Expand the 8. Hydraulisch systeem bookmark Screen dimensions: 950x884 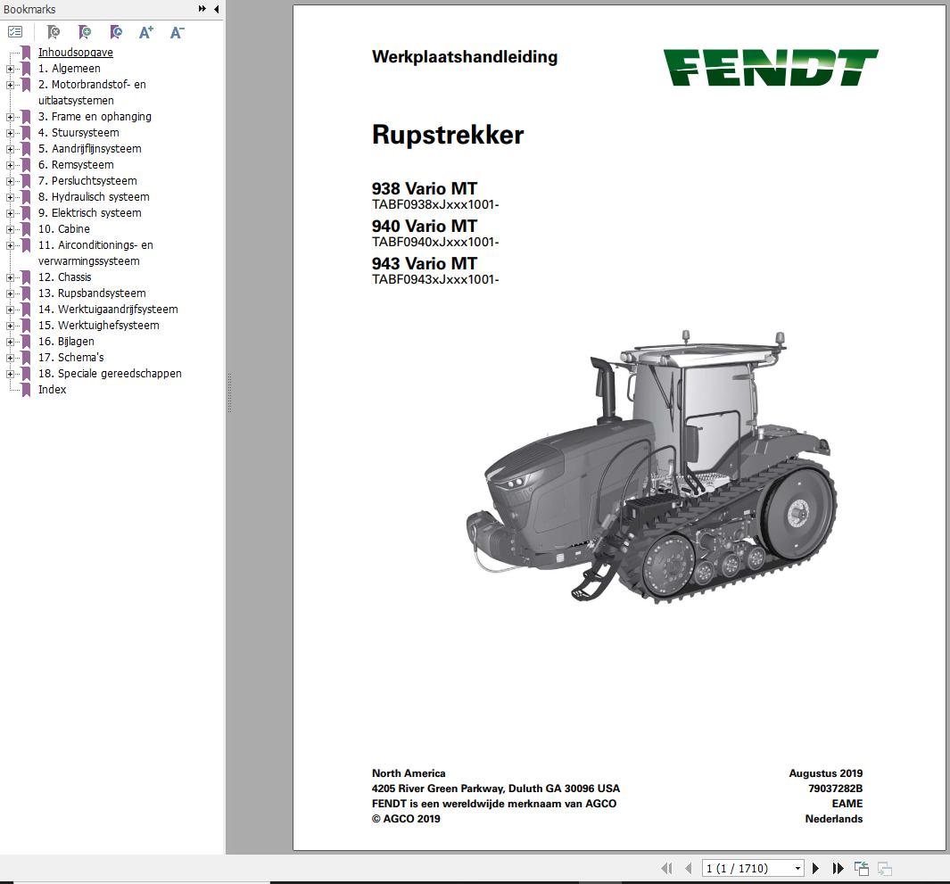tap(10, 197)
